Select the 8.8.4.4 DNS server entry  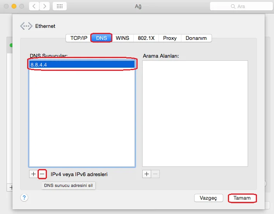click(82, 65)
